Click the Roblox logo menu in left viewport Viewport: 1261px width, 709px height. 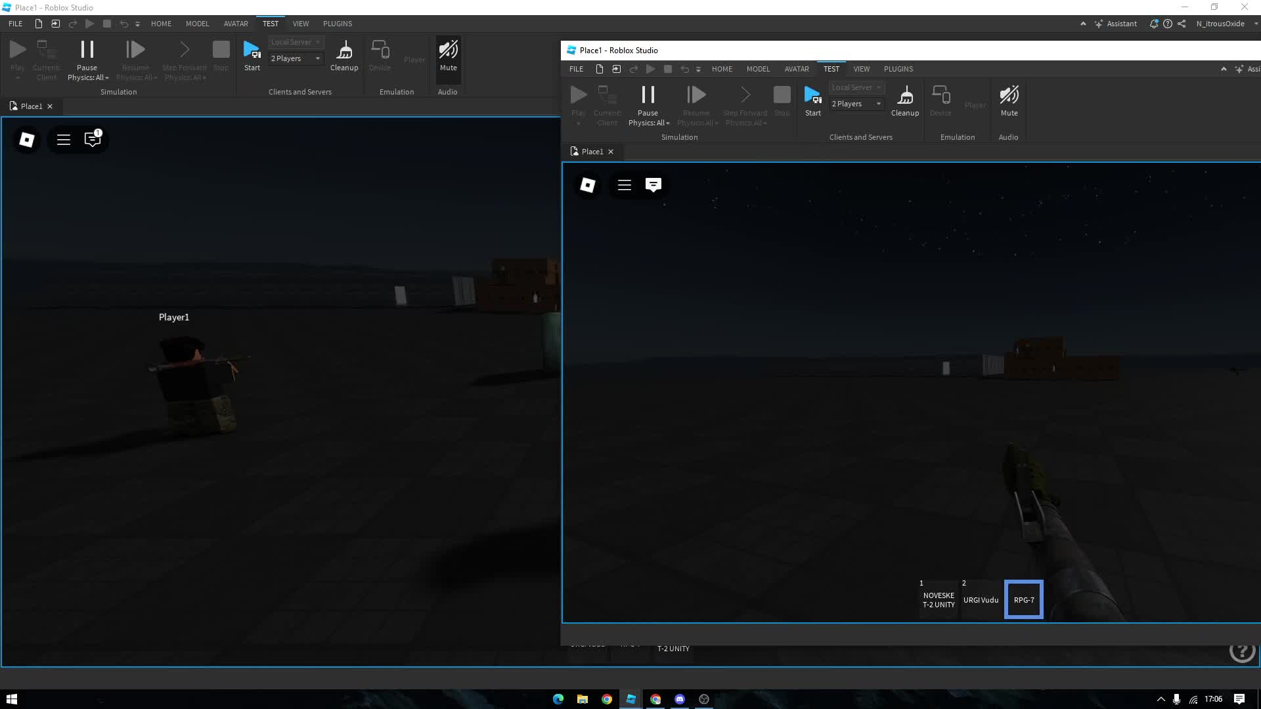tap(27, 140)
